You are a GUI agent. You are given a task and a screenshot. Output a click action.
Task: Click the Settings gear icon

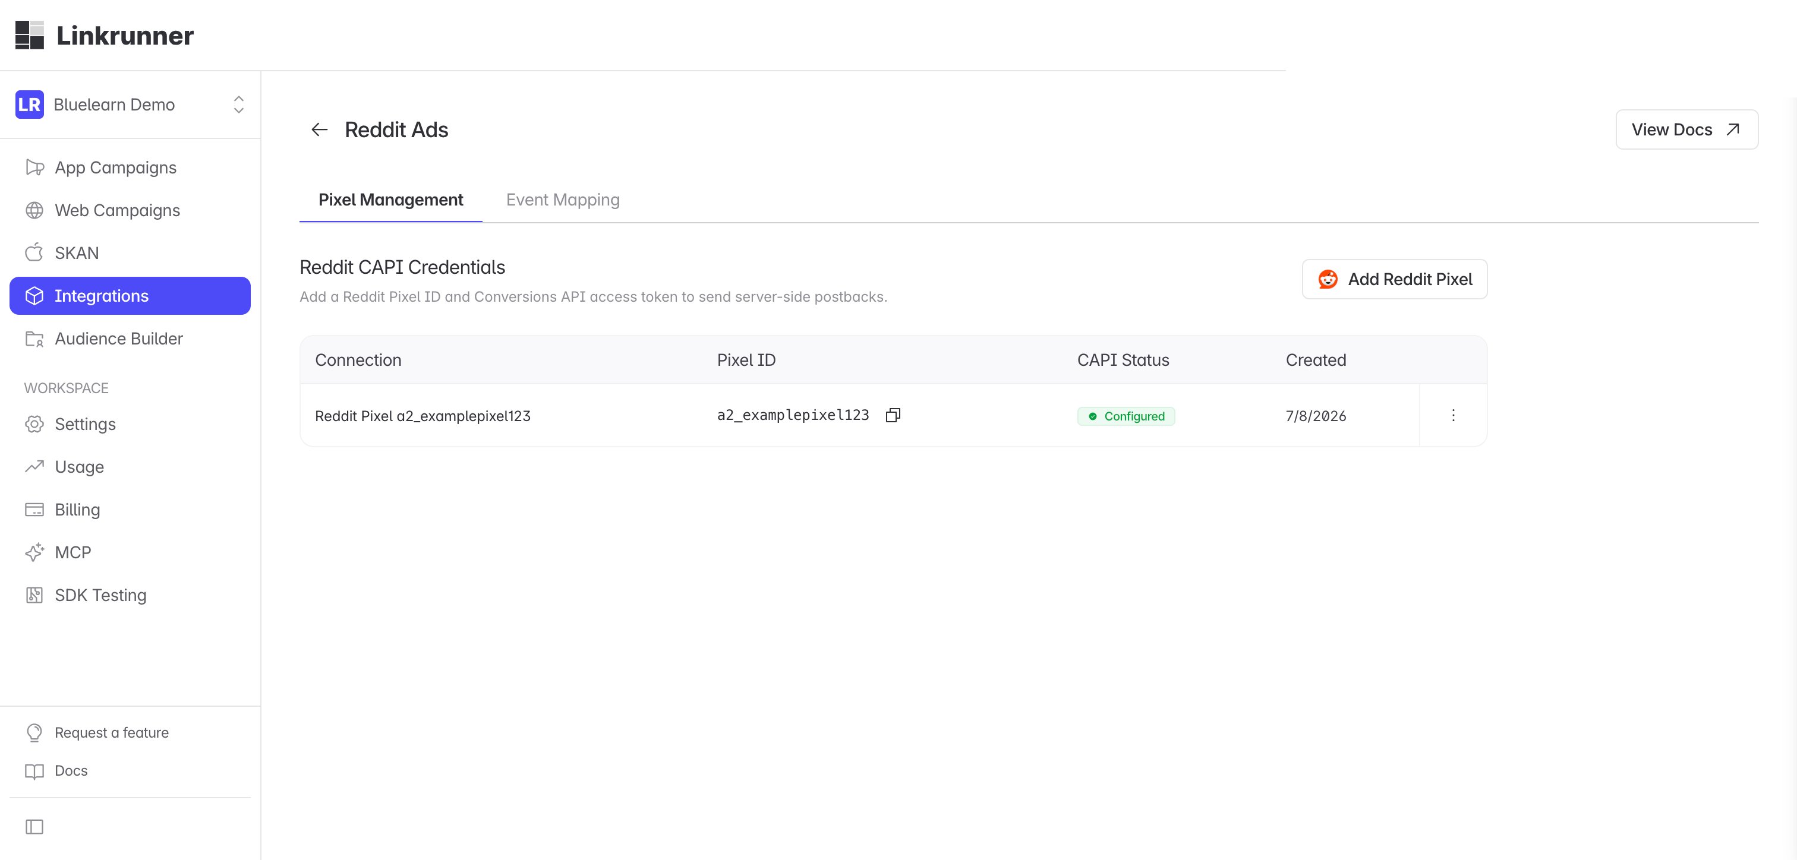[x=34, y=424]
